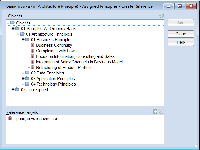The height and width of the screenshot is (150, 200).
Task: Select the Objects root label
Action: (23, 23)
